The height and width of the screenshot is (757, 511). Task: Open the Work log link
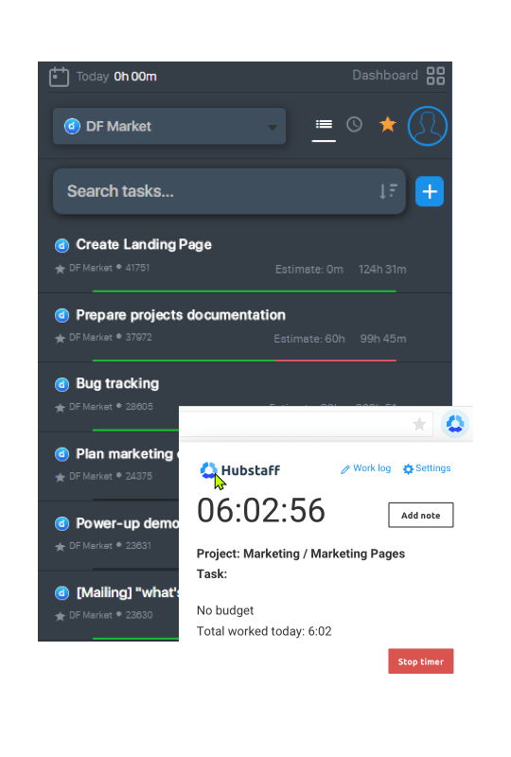click(x=365, y=468)
